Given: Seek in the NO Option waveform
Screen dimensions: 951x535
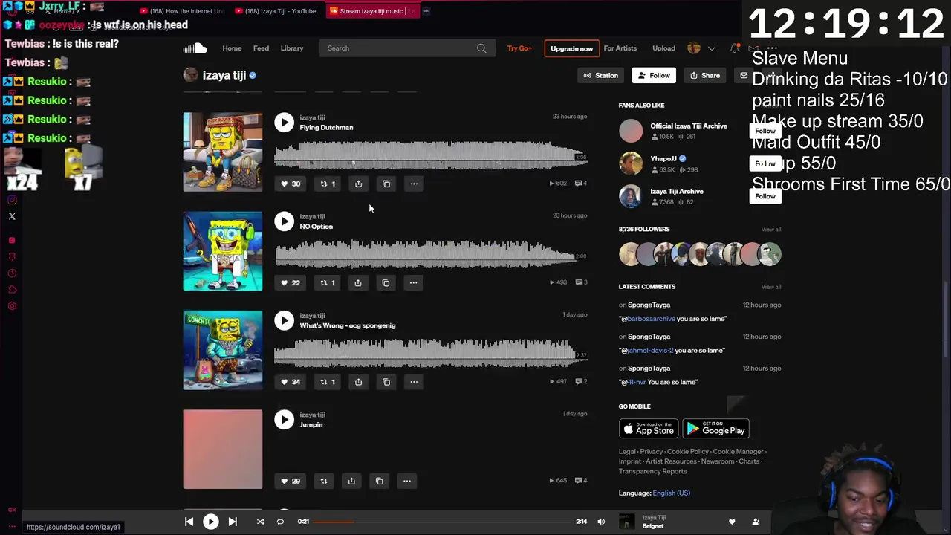Looking at the screenshot, I should [430, 253].
